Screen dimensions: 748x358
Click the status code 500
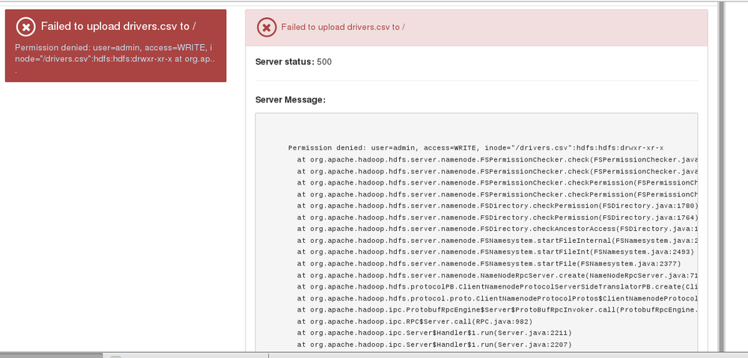point(324,62)
